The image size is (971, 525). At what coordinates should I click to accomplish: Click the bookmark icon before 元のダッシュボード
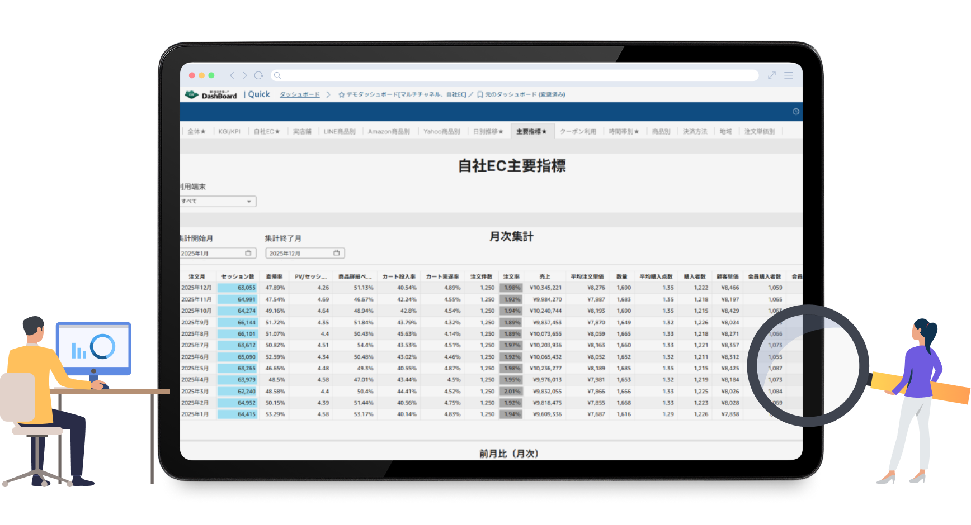click(x=480, y=95)
